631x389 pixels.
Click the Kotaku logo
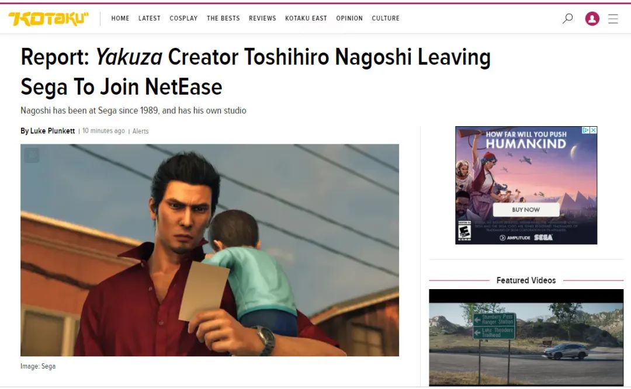[48, 19]
